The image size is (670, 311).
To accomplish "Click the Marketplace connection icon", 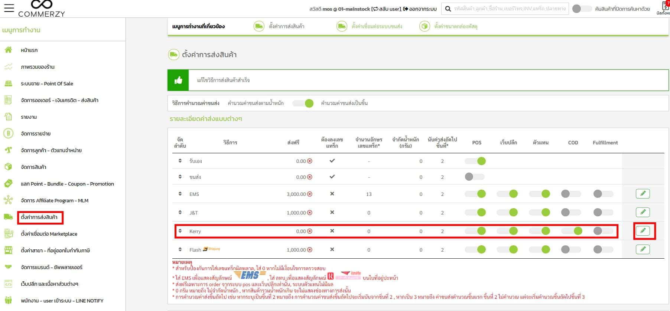I will 8,233.
